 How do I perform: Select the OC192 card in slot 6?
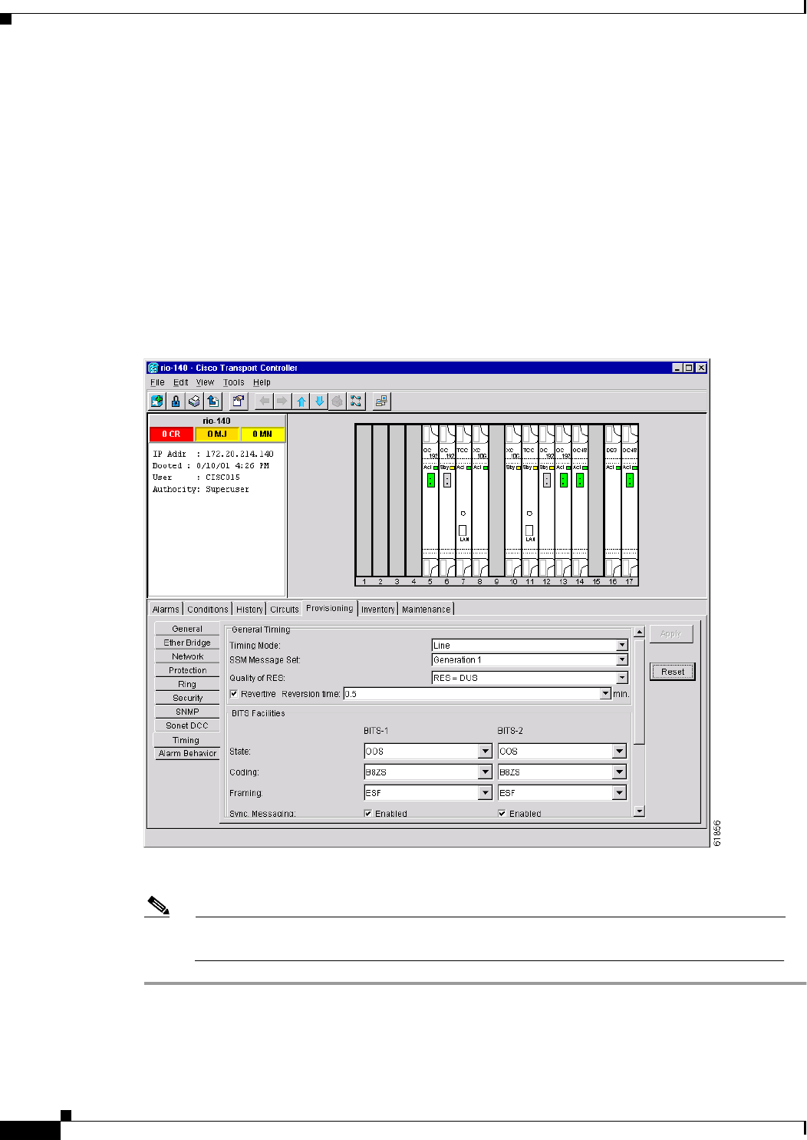(x=447, y=501)
